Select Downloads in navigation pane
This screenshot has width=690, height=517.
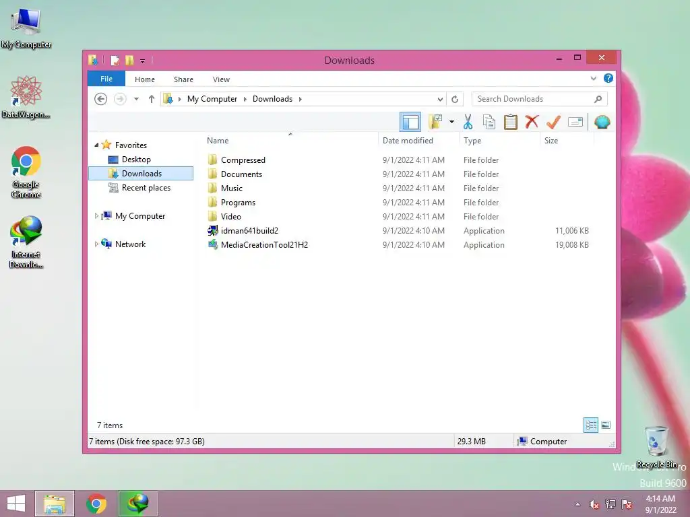[x=141, y=173]
